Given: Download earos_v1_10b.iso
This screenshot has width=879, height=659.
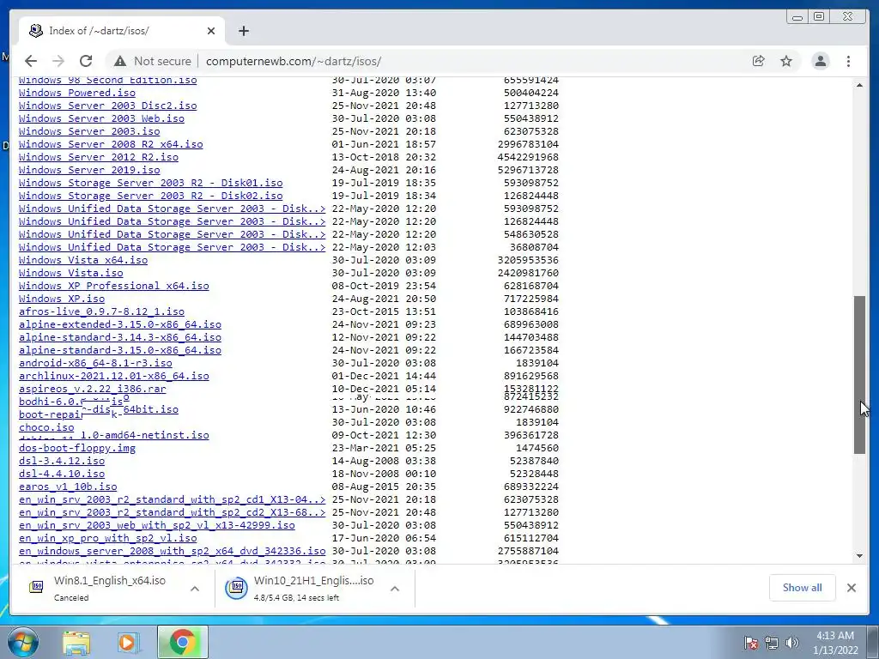Looking at the screenshot, I should coord(68,487).
